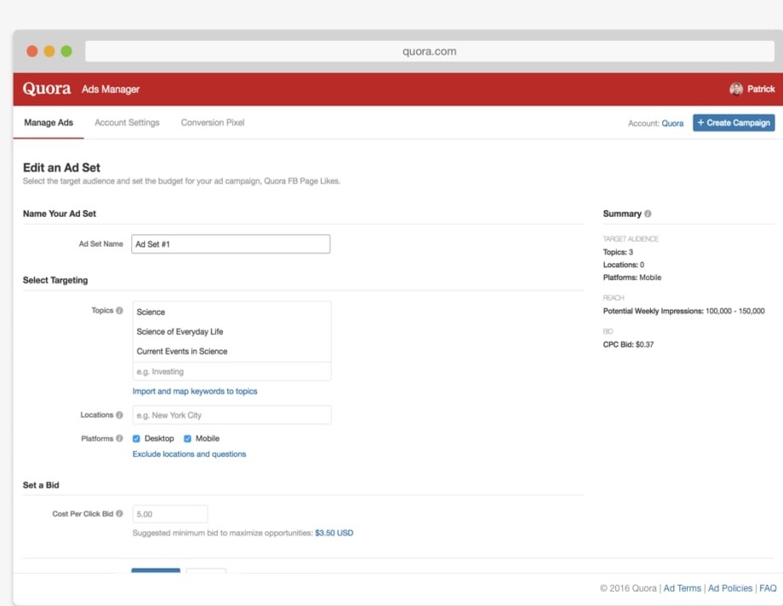Click 'Topics: 3' in Summary
This screenshot has width=783, height=606.
coord(618,252)
